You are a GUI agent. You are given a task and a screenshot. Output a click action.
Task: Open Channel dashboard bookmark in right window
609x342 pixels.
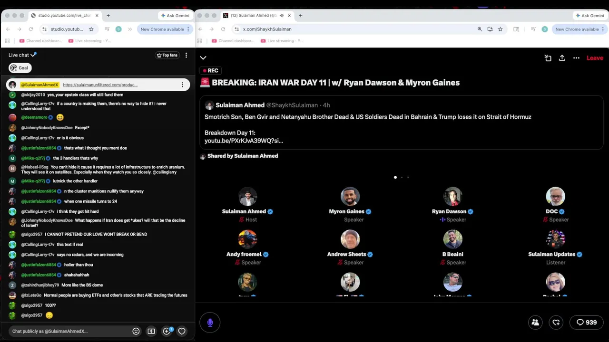[233, 41]
